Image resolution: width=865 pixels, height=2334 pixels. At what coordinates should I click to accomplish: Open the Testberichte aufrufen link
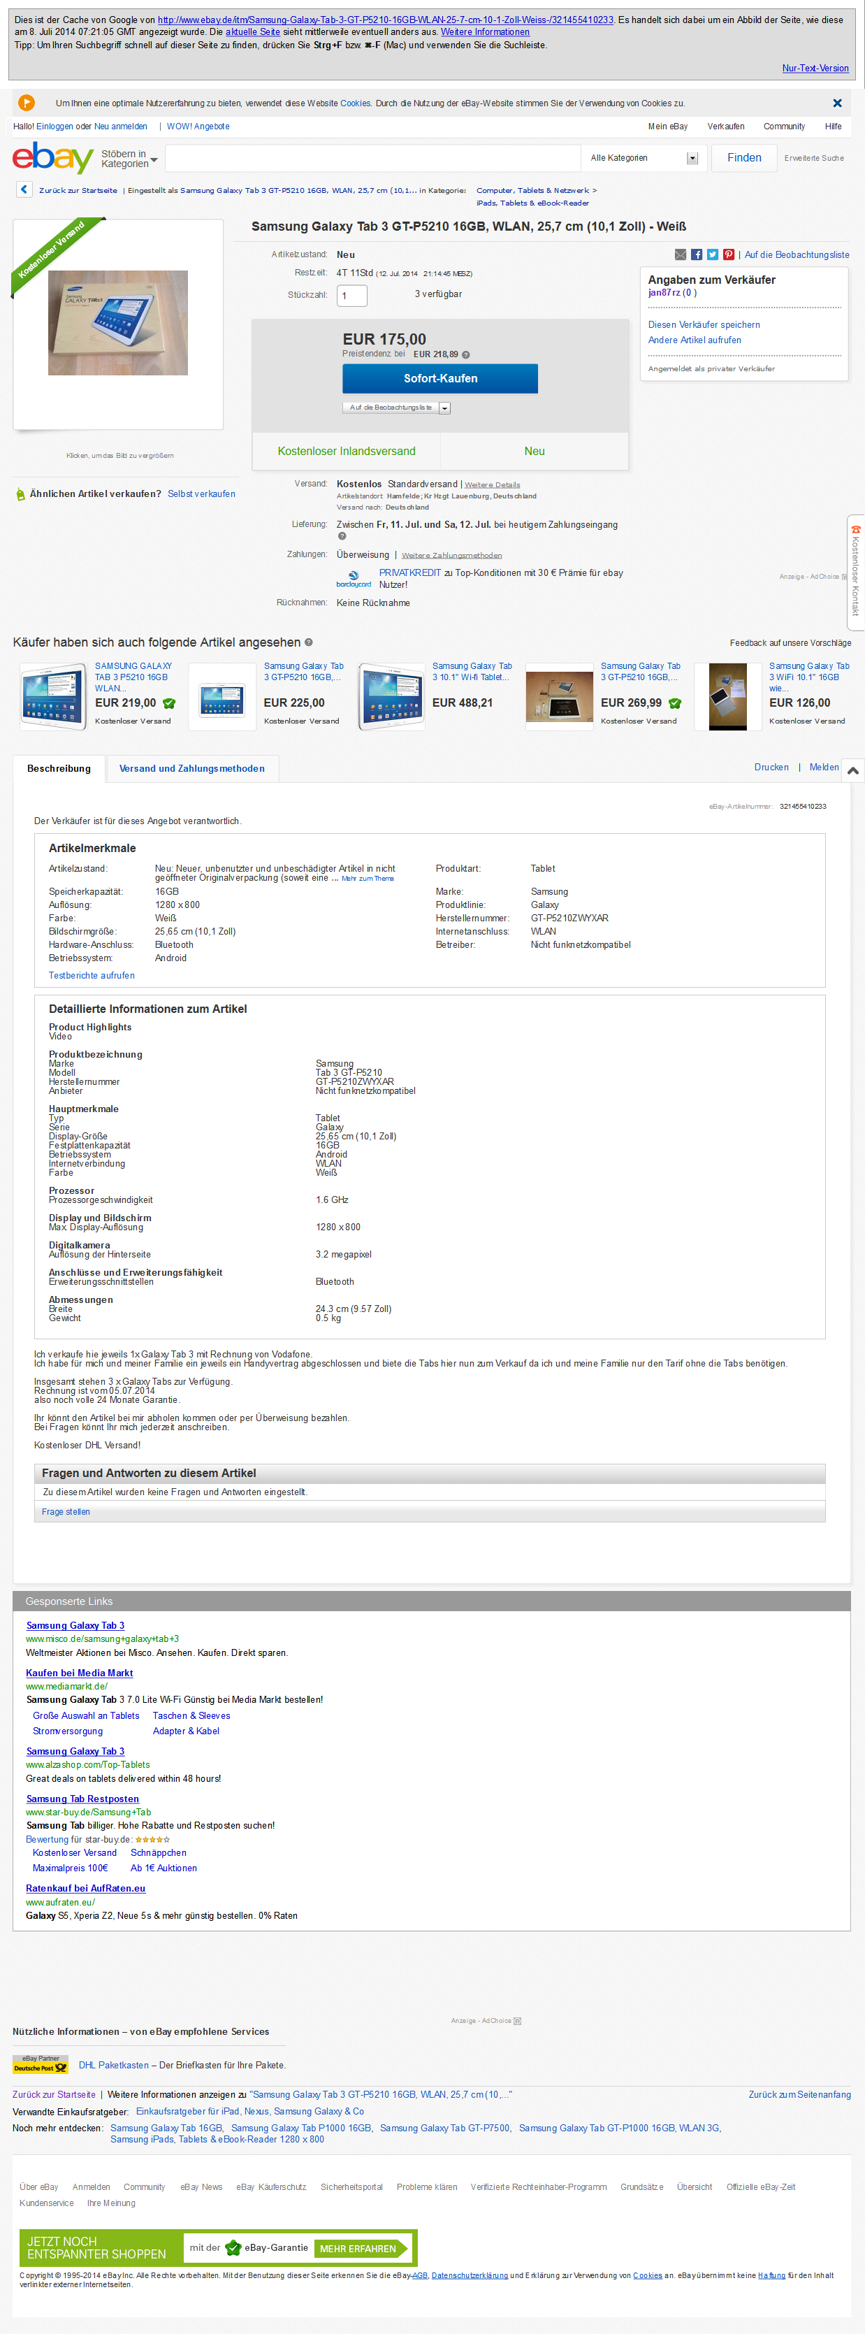[92, 975]
